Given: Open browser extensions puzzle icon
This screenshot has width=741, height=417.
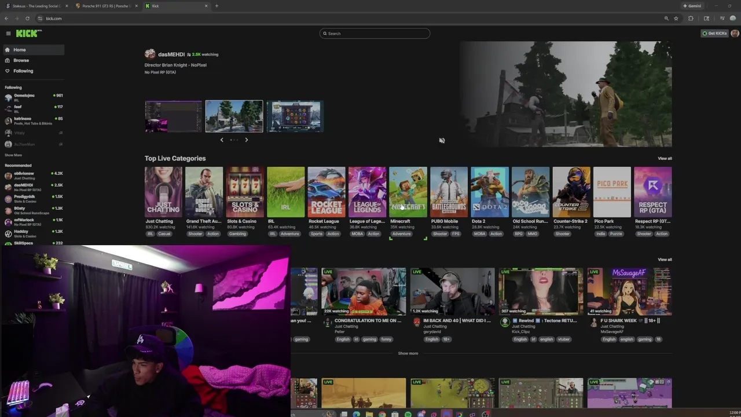Looking at the screenshot, I should pos(691,19).
